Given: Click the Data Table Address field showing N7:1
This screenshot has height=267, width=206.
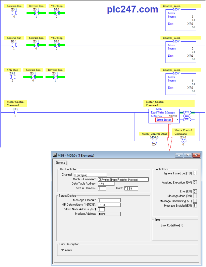Looking at the screenshot, I should pyautogui.click(x=107, y=184).
